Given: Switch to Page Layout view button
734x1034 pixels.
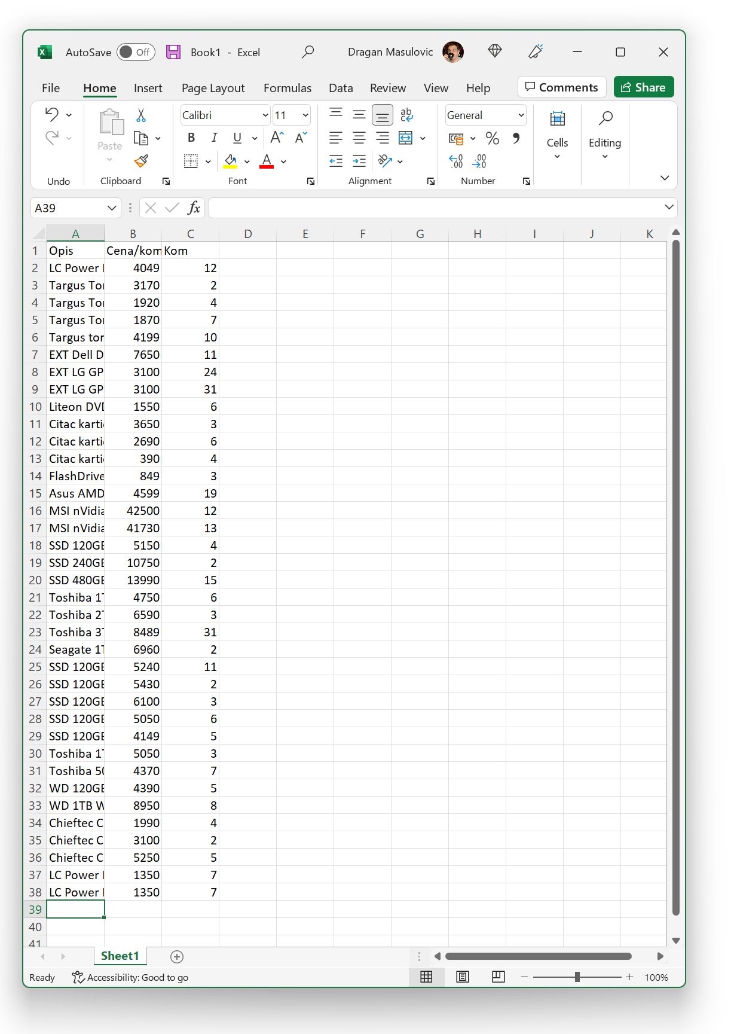Looking at the screenshot, I should pyautogui.click(x=463, y=977).
